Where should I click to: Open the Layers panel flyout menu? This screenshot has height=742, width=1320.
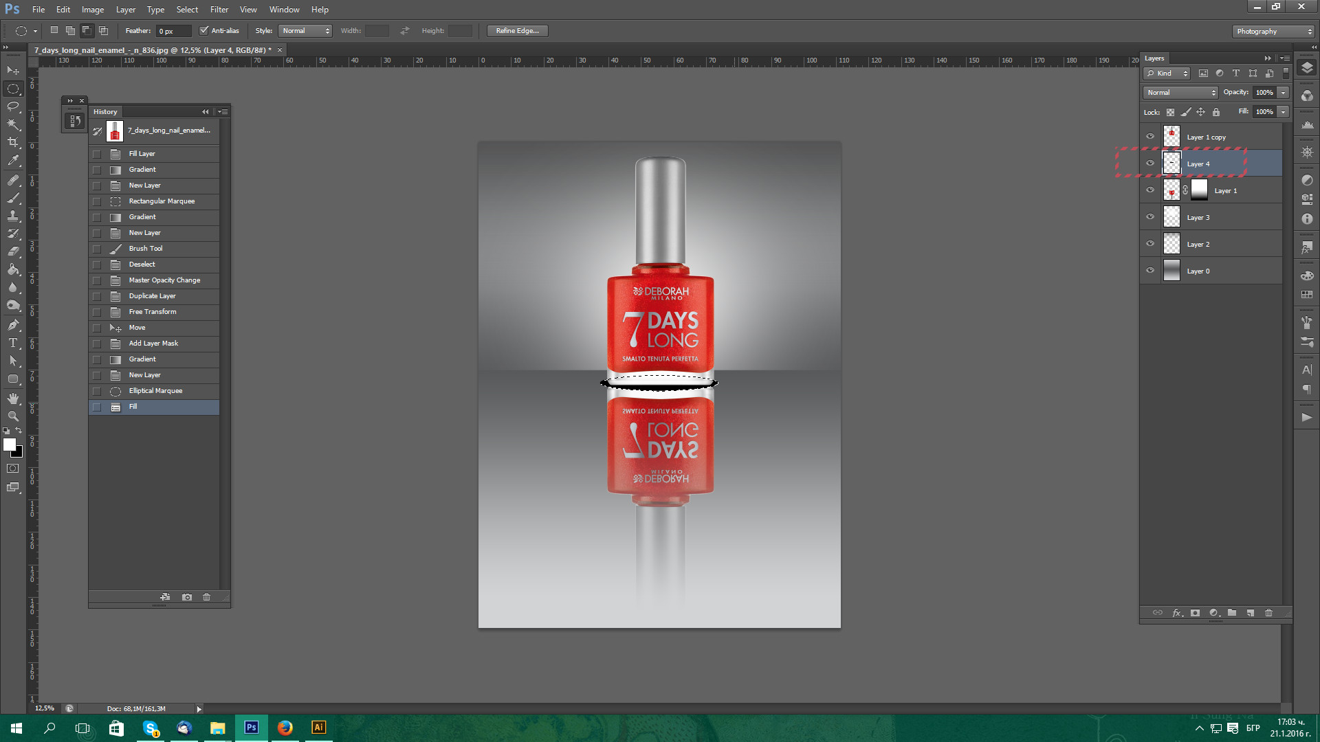pos(1285,58)
